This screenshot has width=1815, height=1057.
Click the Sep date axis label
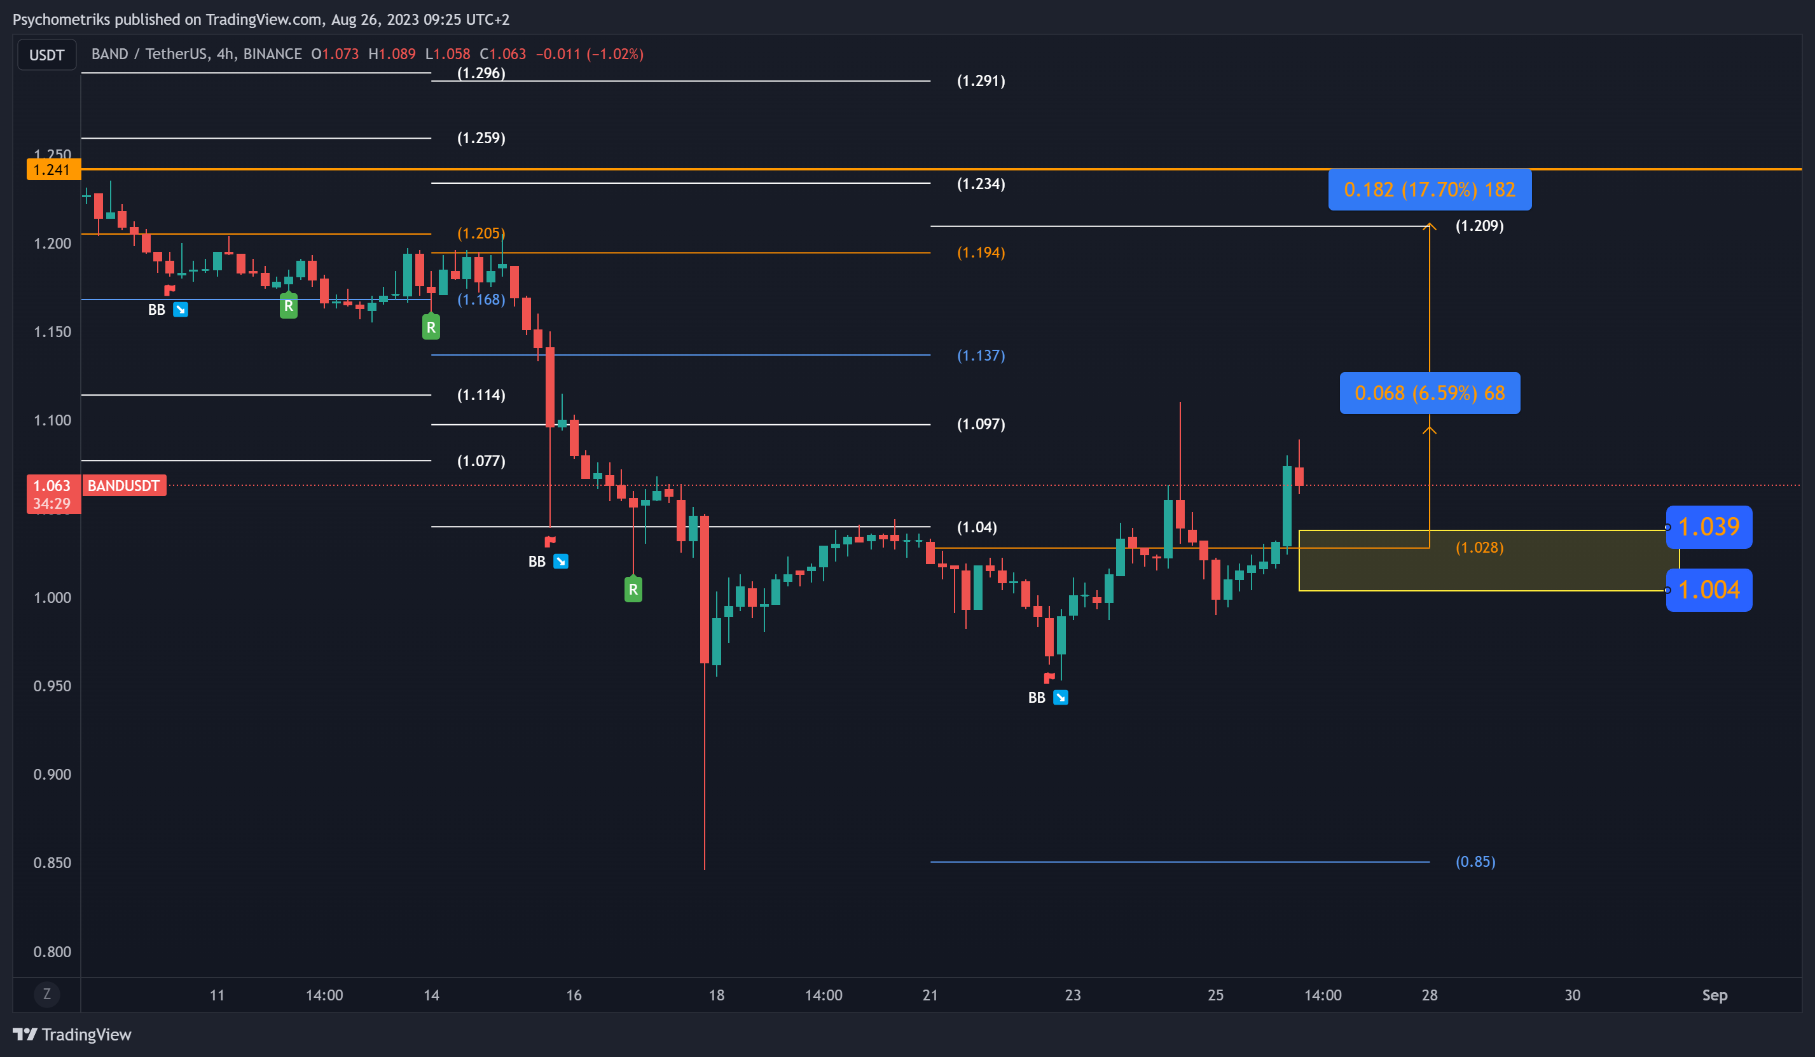pos(1715,995)
